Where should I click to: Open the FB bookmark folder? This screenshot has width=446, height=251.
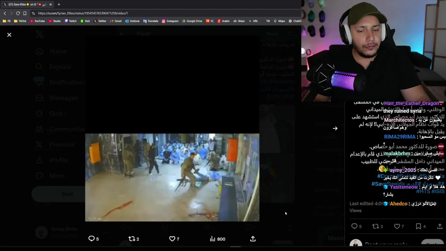point(7,21)
